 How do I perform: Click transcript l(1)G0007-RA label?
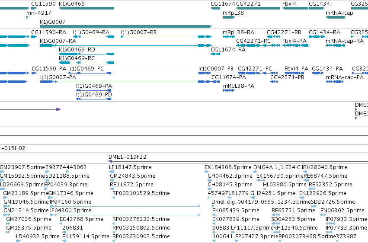(x=58, y=41)
